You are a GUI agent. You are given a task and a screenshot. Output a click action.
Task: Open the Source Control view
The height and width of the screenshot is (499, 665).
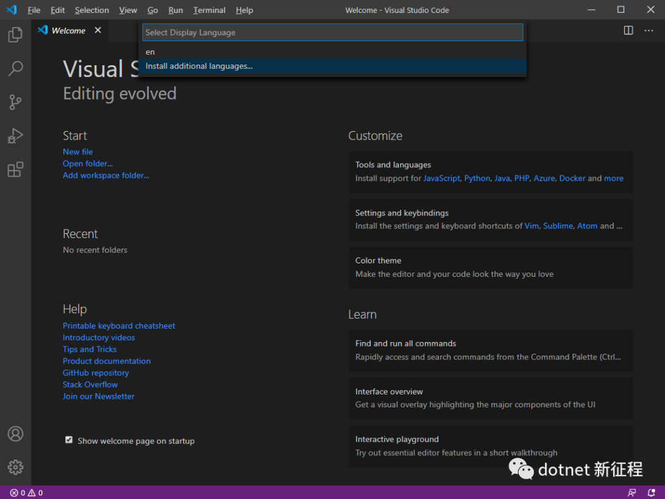[x=15, y=102]
